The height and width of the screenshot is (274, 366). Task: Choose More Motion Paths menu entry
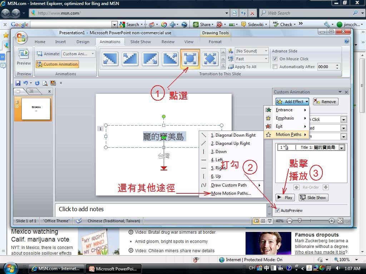231,193
